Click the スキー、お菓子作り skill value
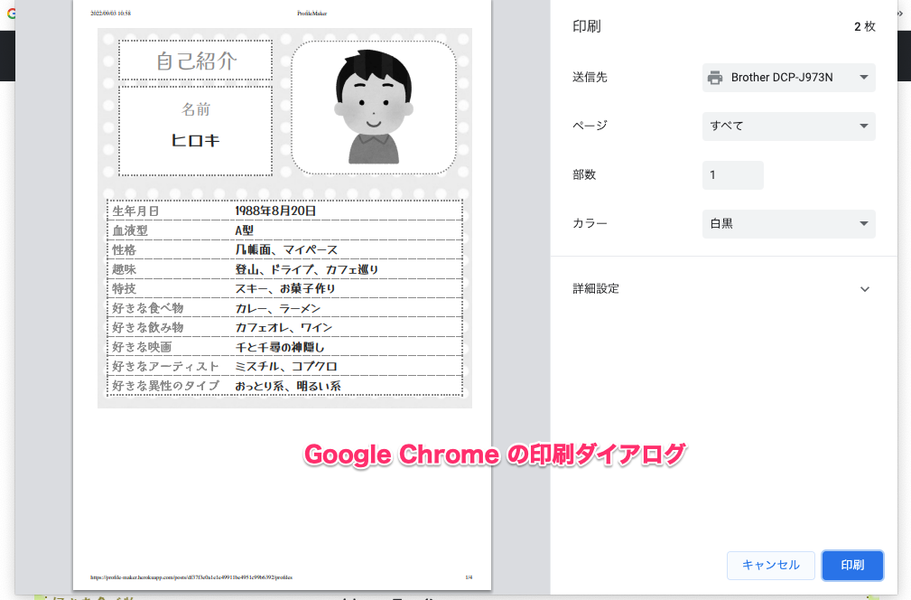Screen dimensions: 911x600 click(284, 288)
